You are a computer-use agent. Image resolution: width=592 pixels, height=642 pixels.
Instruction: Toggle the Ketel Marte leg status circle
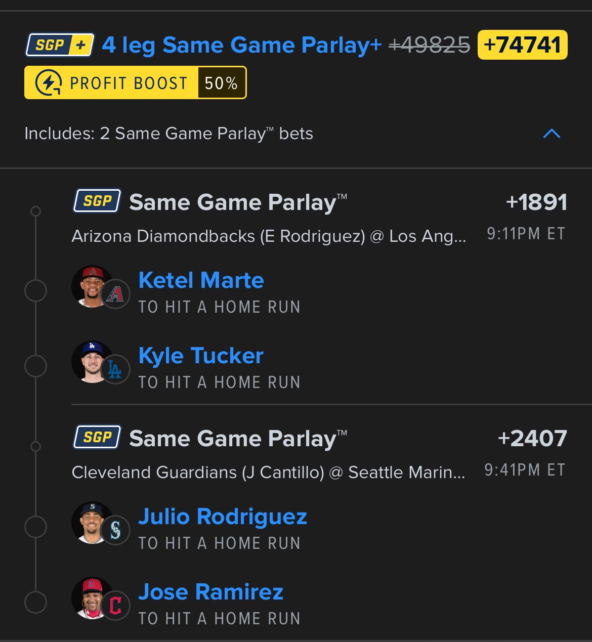(x=36, y=291)
